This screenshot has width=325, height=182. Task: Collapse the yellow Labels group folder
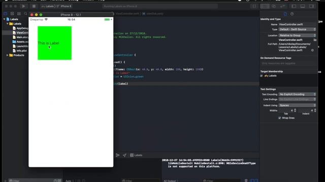tap(8, 24)
